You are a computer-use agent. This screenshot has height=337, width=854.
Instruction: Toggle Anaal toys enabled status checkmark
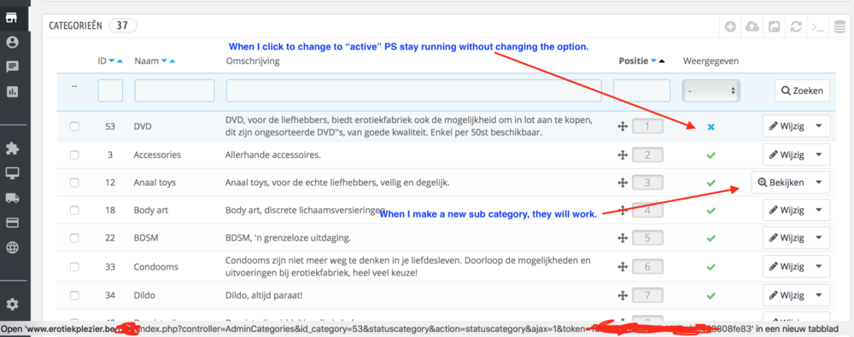click(x=711, y=183)
